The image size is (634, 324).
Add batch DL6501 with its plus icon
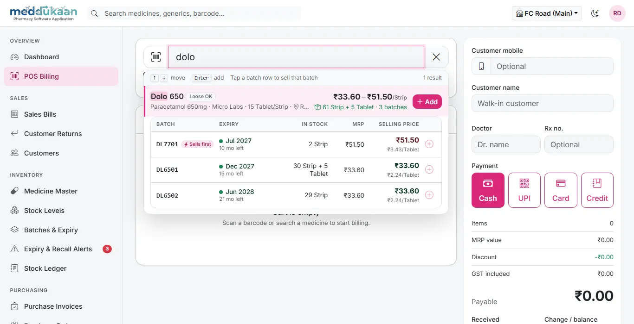click(429, 169)
